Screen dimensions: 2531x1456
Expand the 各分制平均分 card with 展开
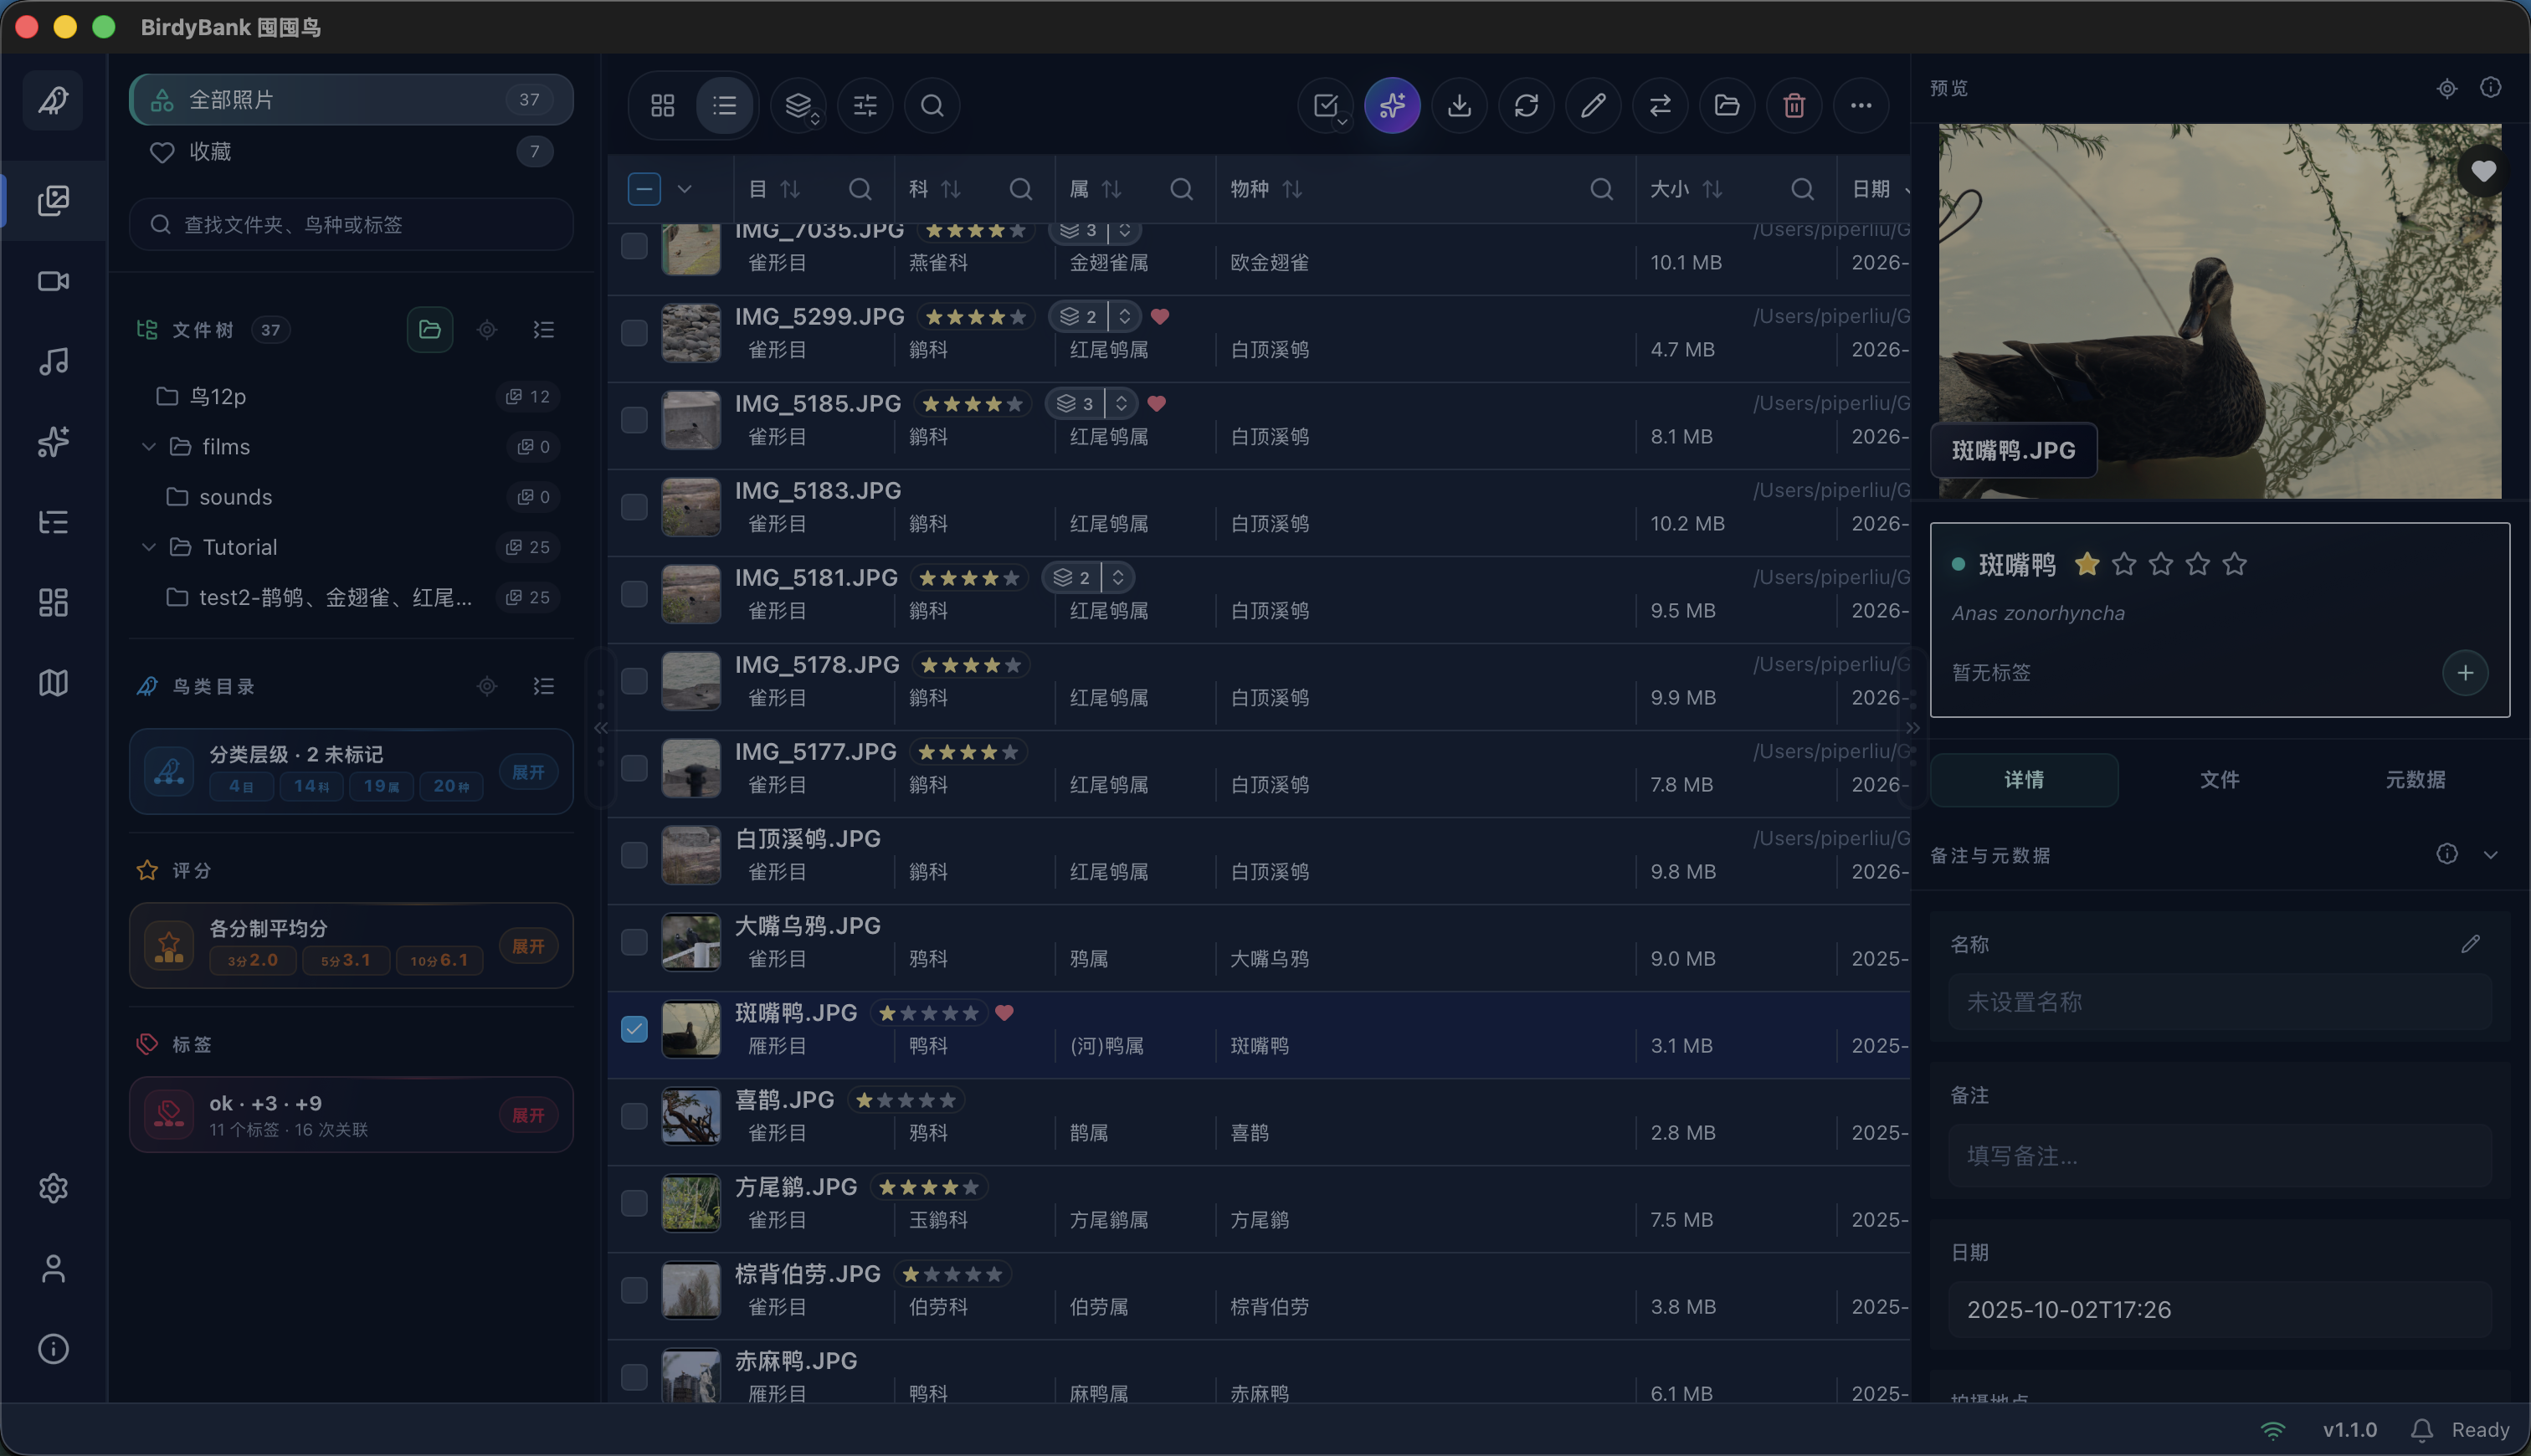[x=528, y=946]
